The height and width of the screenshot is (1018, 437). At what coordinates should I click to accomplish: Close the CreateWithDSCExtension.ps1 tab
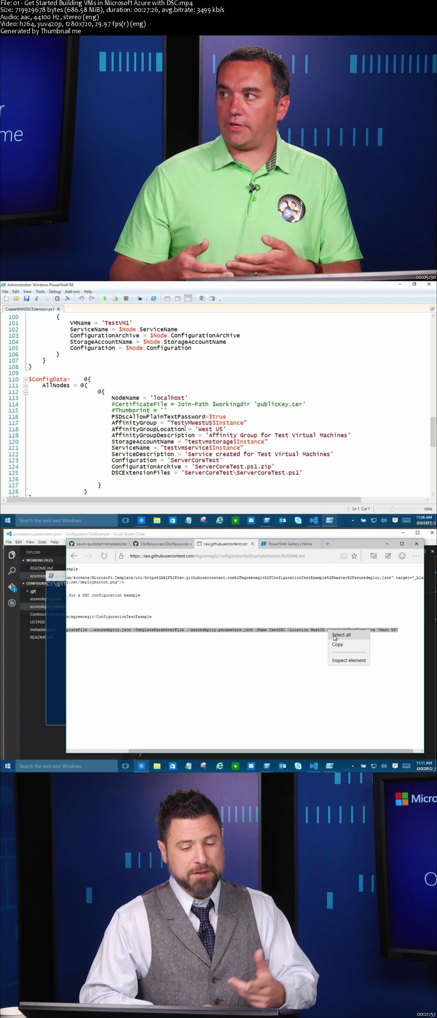(x=58, y=309)
